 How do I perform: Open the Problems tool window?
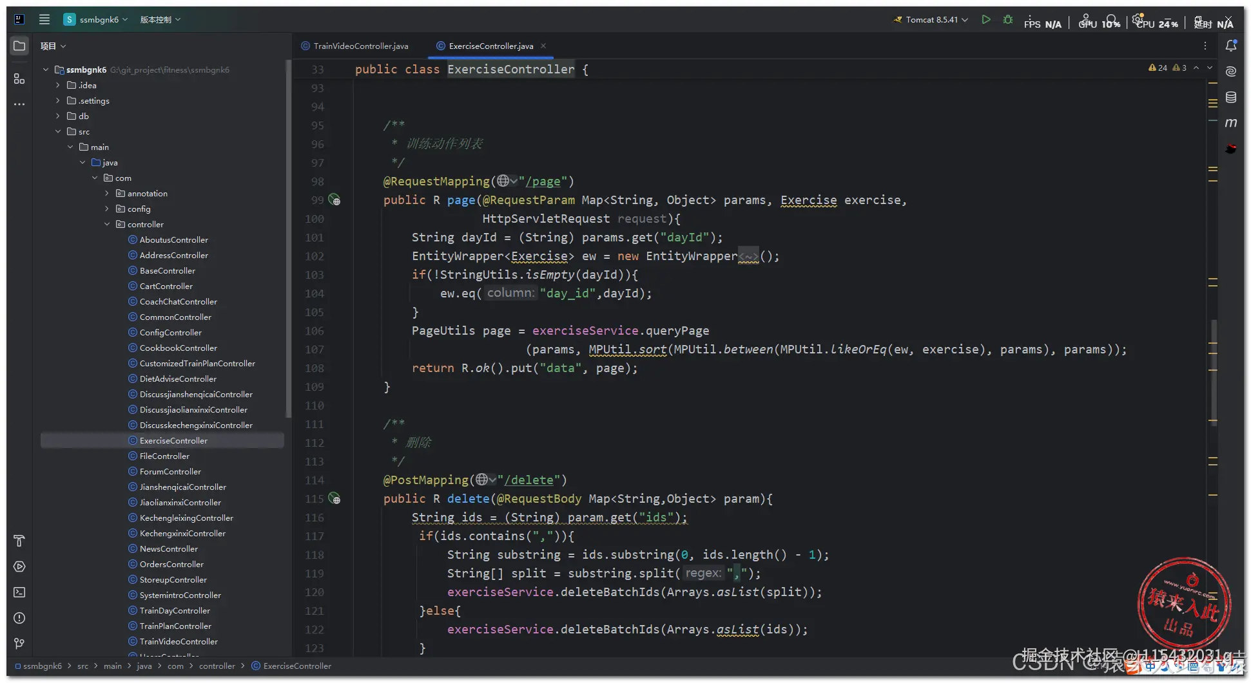(x=19, y=618)
